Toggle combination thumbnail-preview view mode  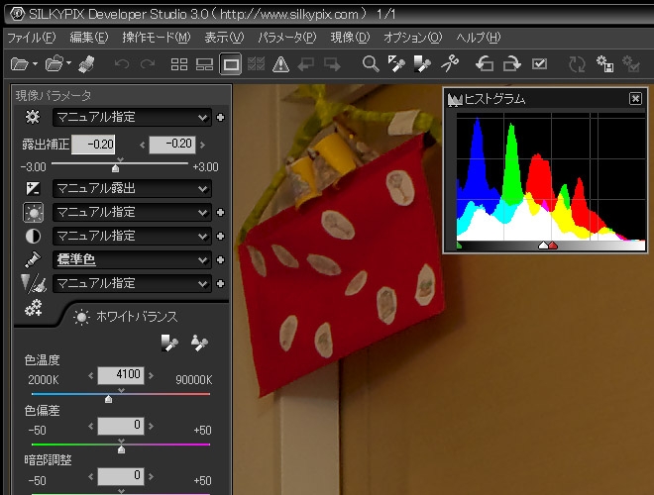[x=205, y=64]
